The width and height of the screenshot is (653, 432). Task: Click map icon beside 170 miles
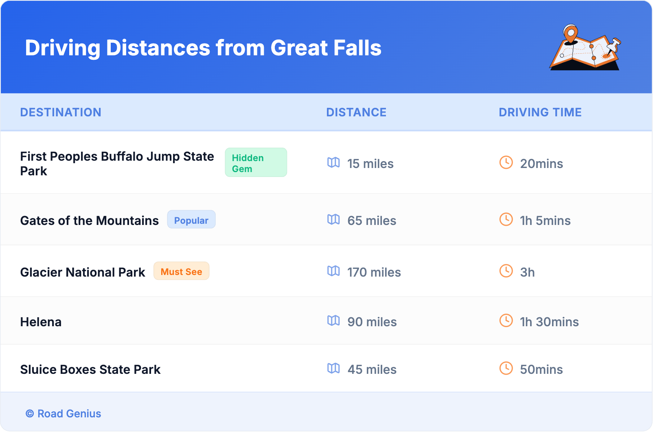[333, 271]
